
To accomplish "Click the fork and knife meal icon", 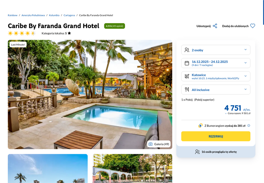I will tap(187, 89).
